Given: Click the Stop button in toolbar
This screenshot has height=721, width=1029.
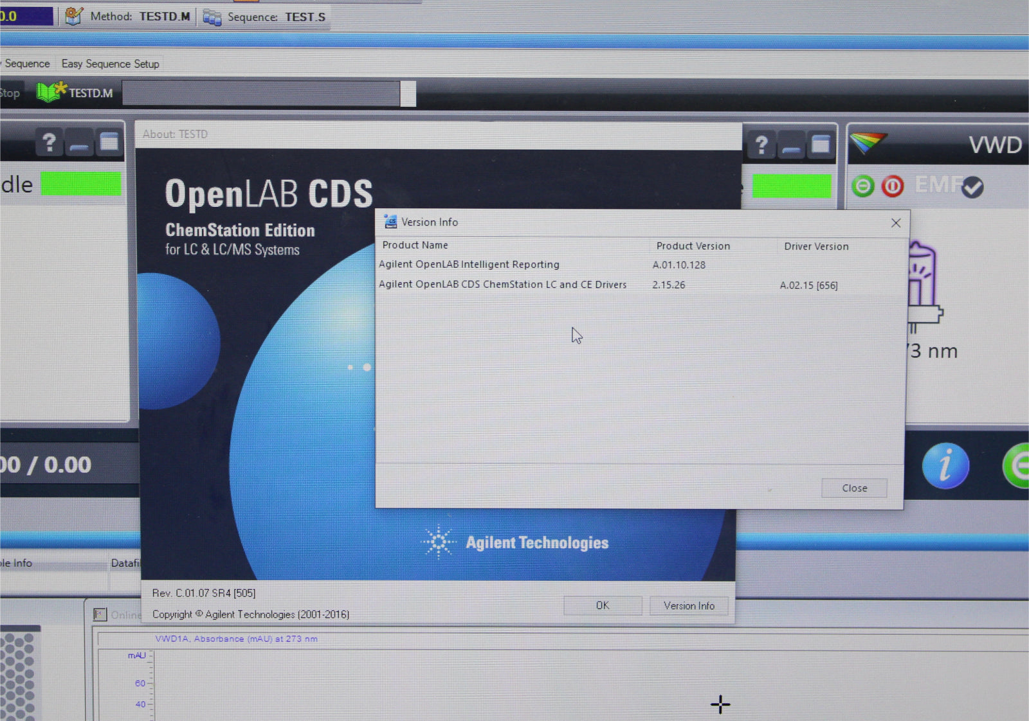Looking at the screenshot, I should click(10, 93).
